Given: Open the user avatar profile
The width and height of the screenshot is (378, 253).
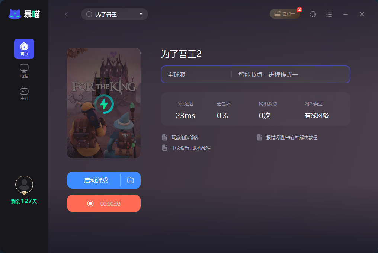Looking at the screenshot, I should tap(24, 185).
